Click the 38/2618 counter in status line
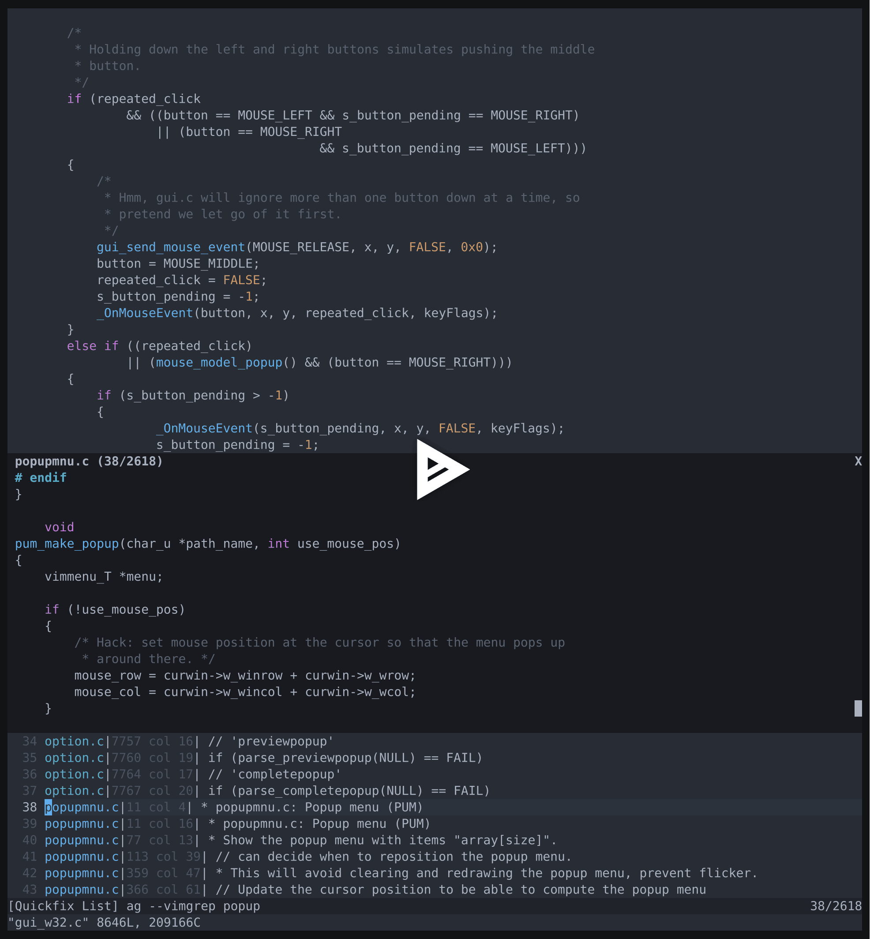 [836, 906]
